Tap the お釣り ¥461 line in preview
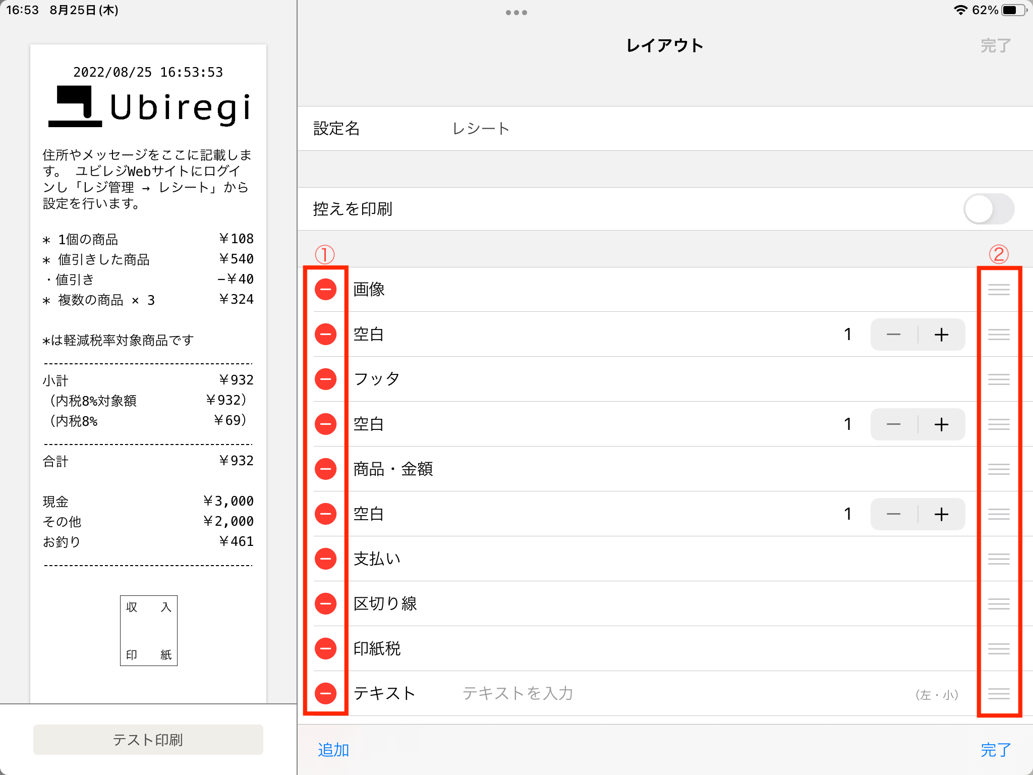This screenshot has height=775, width=1033. (x=148, y=542)
